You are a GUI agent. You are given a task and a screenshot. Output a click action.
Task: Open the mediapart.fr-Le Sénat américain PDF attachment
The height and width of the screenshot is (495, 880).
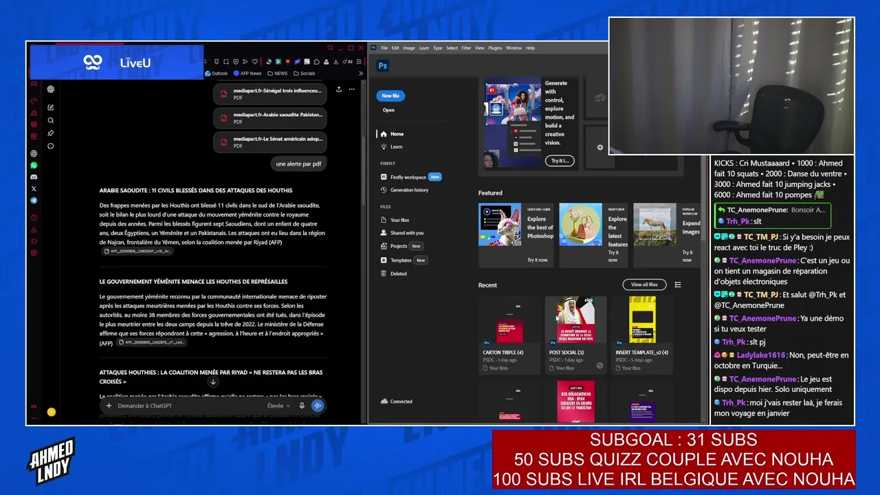click(x=269, y=142)
